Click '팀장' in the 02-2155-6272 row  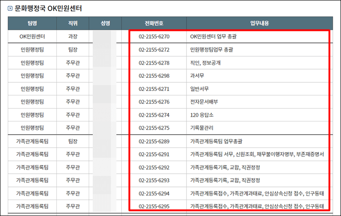click(x=73, y=50)
